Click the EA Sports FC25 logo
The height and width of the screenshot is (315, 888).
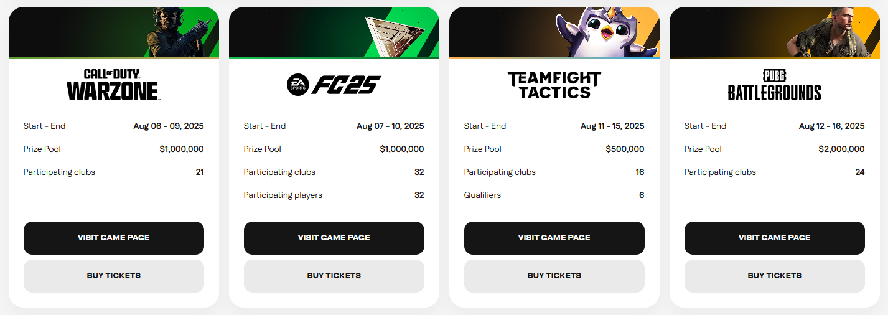coord(334,85)
